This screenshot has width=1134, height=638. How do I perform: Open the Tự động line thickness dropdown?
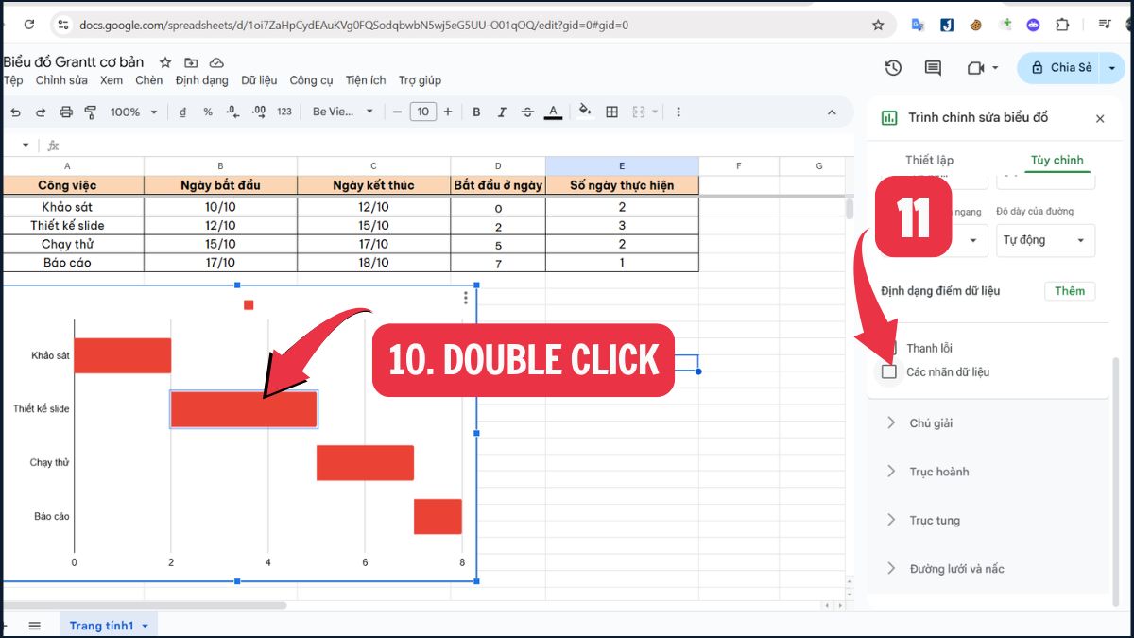coord(1043,241)
